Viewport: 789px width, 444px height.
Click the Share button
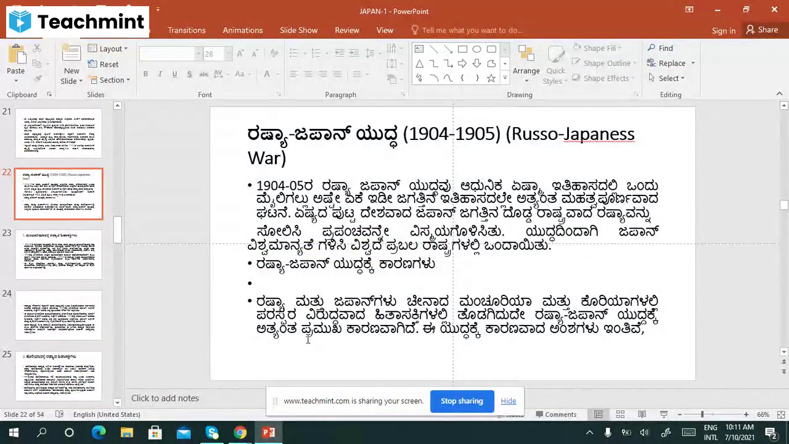[x=762, y=30]
